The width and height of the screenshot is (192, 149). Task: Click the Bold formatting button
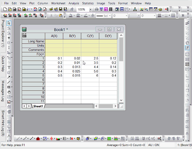[183, 15]
